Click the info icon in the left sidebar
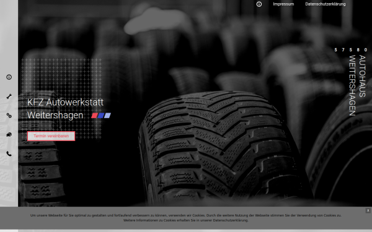 point(9,77)
